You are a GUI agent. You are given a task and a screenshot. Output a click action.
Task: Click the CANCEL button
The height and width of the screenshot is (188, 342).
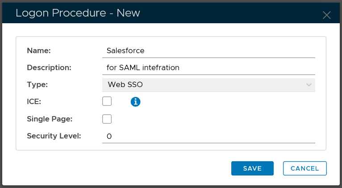coord(304,168)
